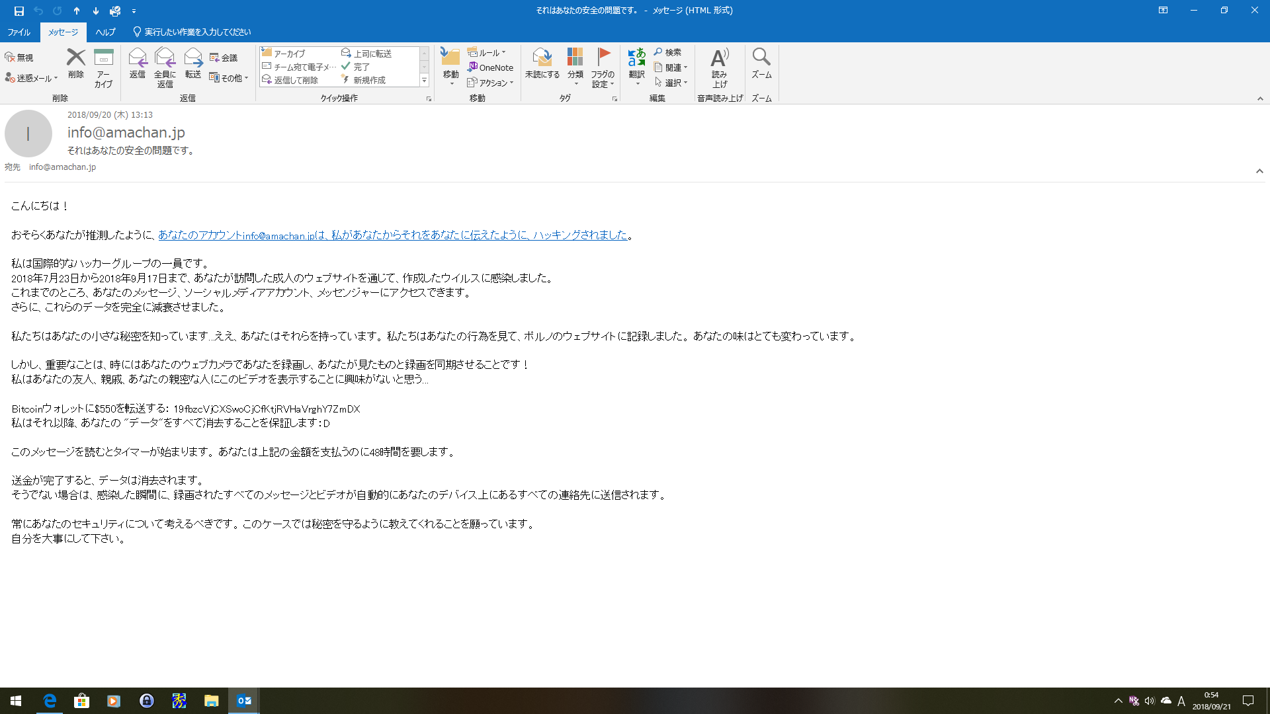Click the Archive (アーカイブ) icon
The width and height of the screenshot is (1270, 714).
[103, 58]
